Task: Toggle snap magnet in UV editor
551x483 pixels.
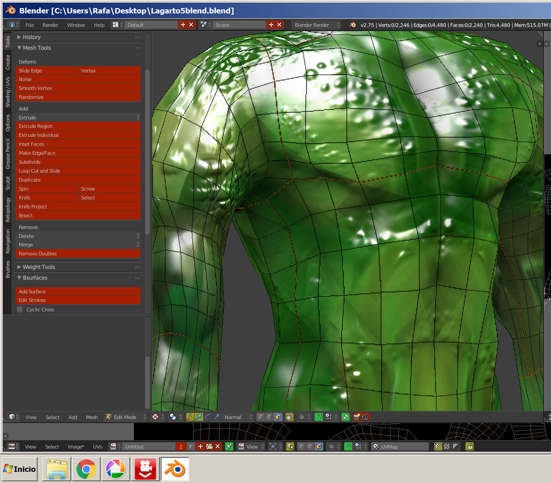Action: 348,446
